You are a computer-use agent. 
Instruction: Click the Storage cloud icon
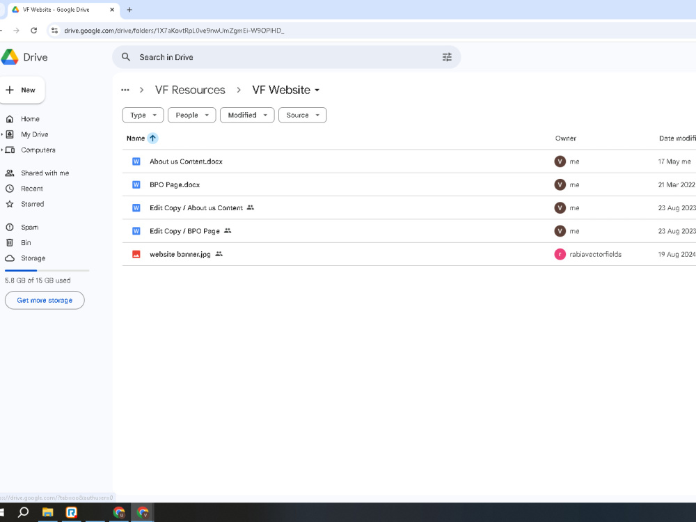10,258
